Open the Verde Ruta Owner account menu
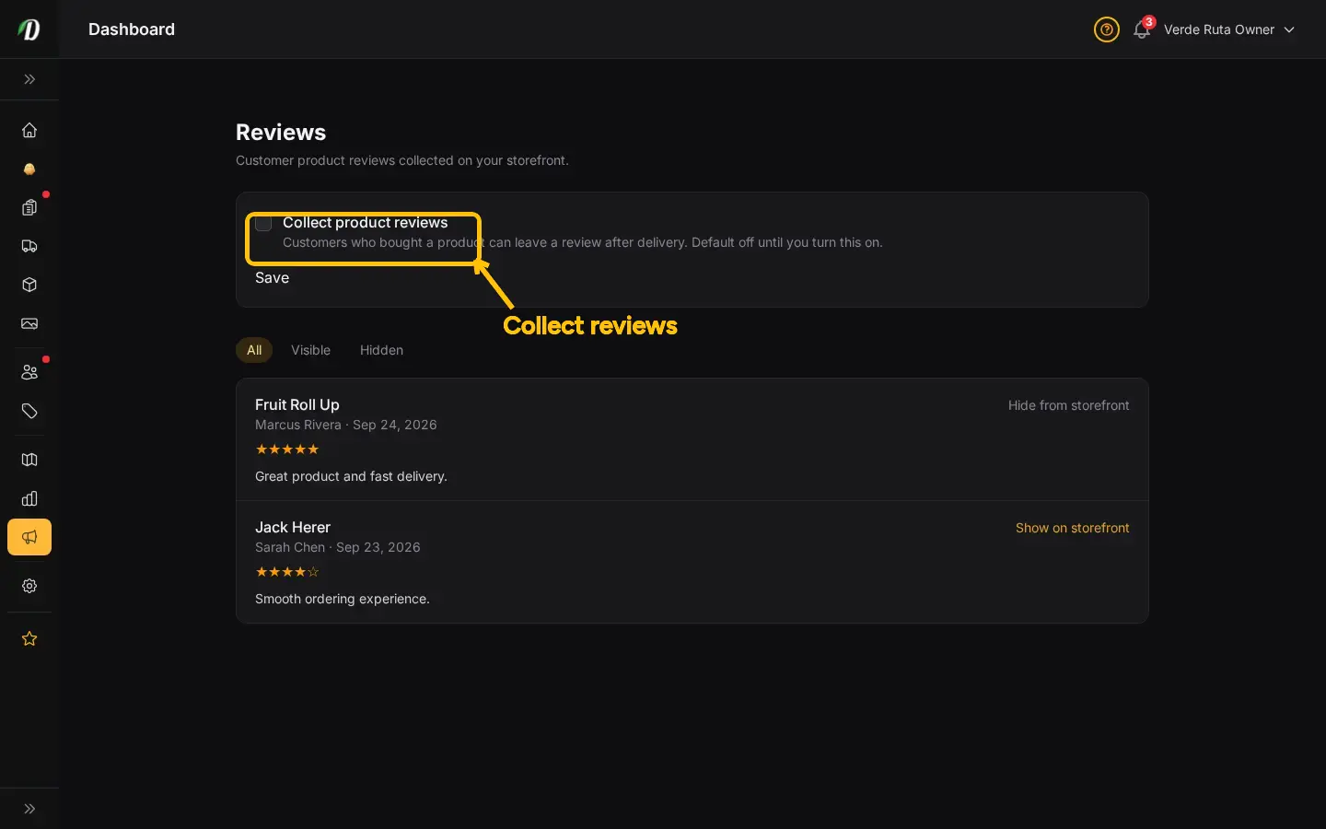The height and width of the screenshot is (829, 1326). click(x=1229, y=29)
